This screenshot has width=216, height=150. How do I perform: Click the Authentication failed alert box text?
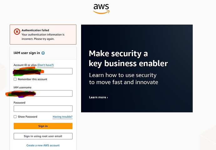43,34
